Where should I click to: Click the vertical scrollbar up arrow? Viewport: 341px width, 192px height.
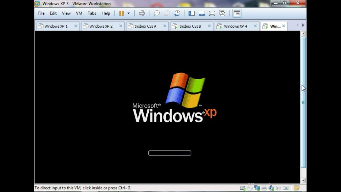coord(303,34)
